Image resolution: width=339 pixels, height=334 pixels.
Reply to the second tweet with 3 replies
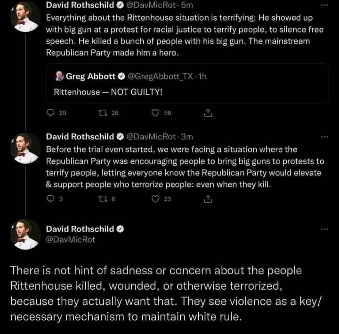[x=51, y=199]
